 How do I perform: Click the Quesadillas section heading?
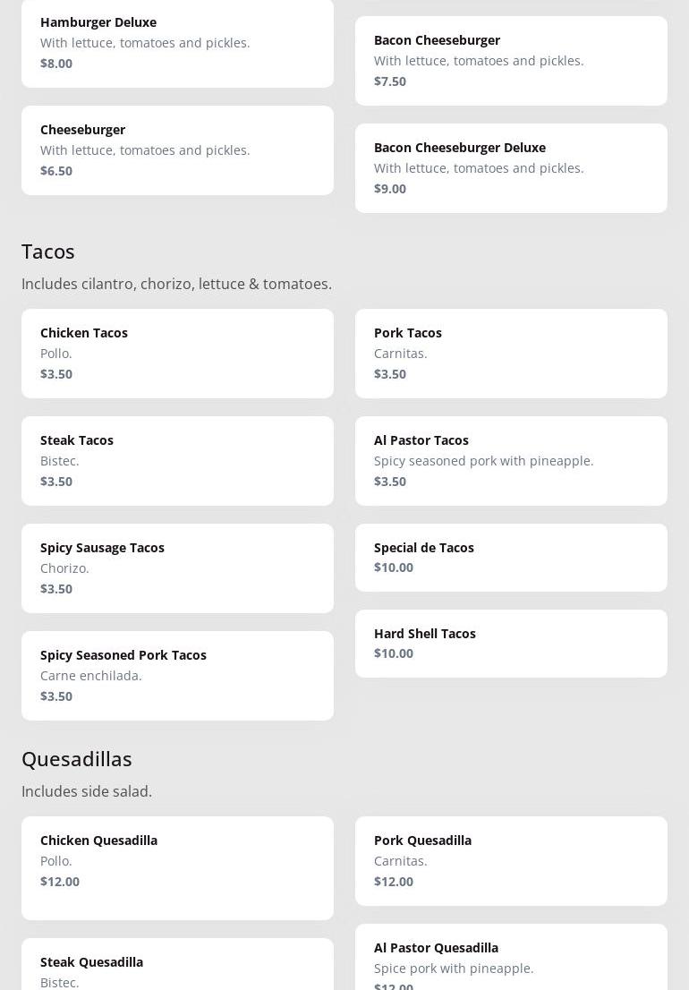tap(77, 759)
